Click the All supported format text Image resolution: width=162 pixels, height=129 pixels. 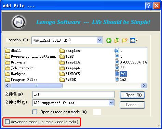(x=54, y=103)
